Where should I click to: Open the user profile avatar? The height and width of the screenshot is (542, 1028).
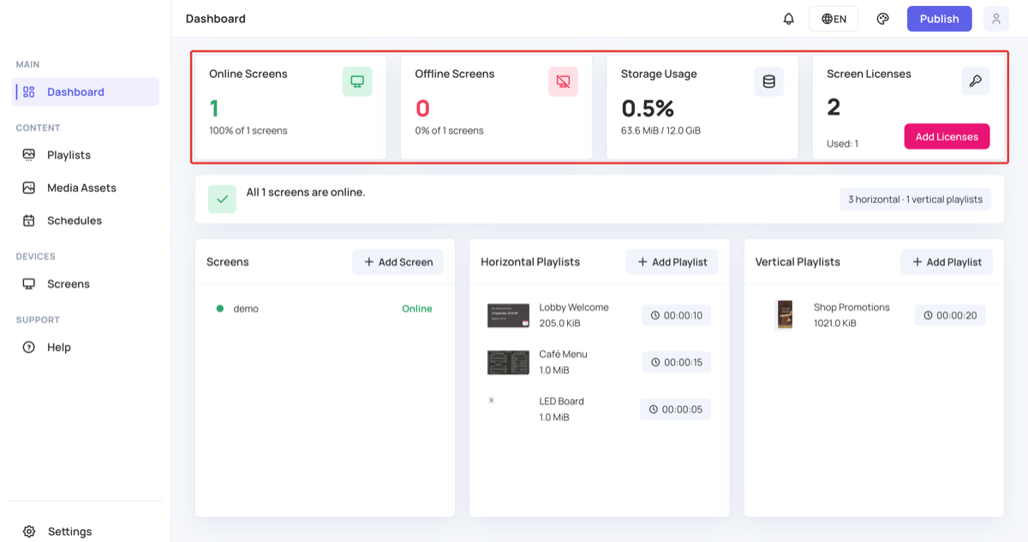tap(996, 19)
